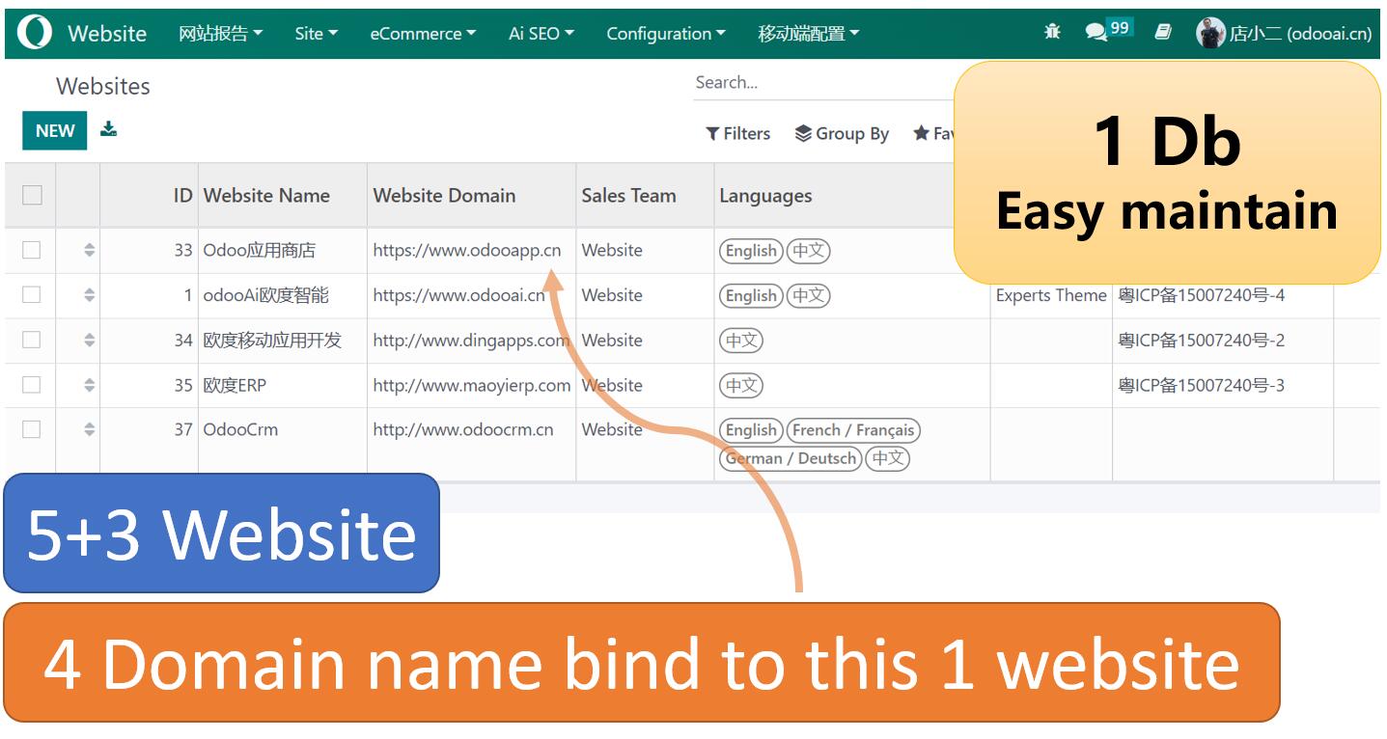Open the 网站报告 dropdown menu

221,33
